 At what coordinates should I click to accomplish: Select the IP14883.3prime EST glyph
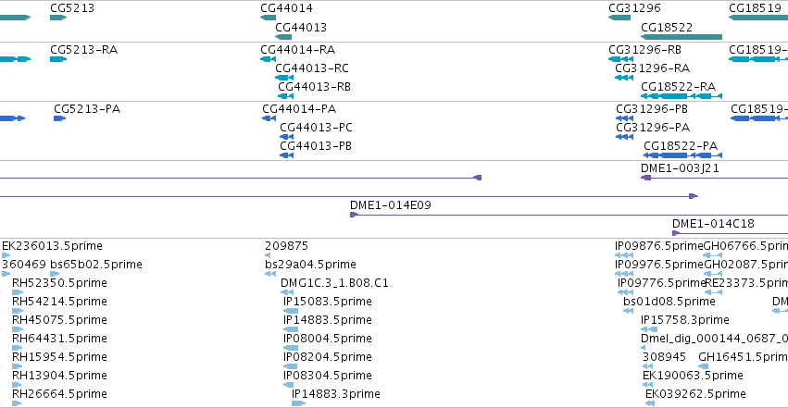pyautogui.click(x=298, y=403)
